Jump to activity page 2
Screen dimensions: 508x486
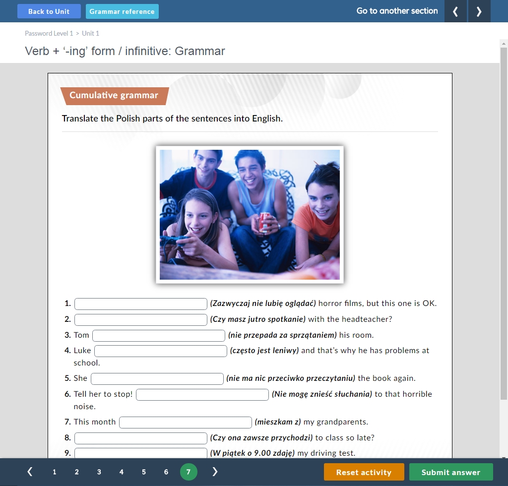(x=77, y=472)
